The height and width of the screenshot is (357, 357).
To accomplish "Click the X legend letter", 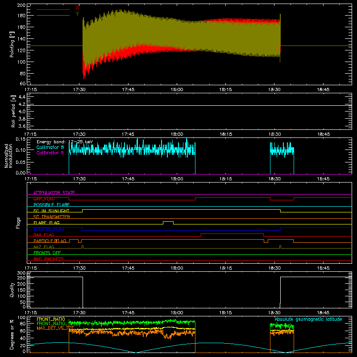I will click(77, 8).
